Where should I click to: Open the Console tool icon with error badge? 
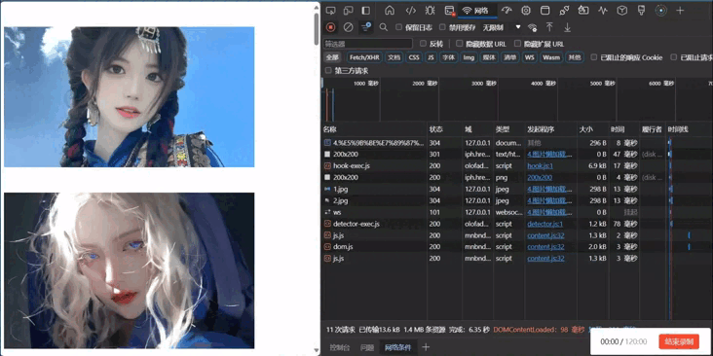point(450,11)
